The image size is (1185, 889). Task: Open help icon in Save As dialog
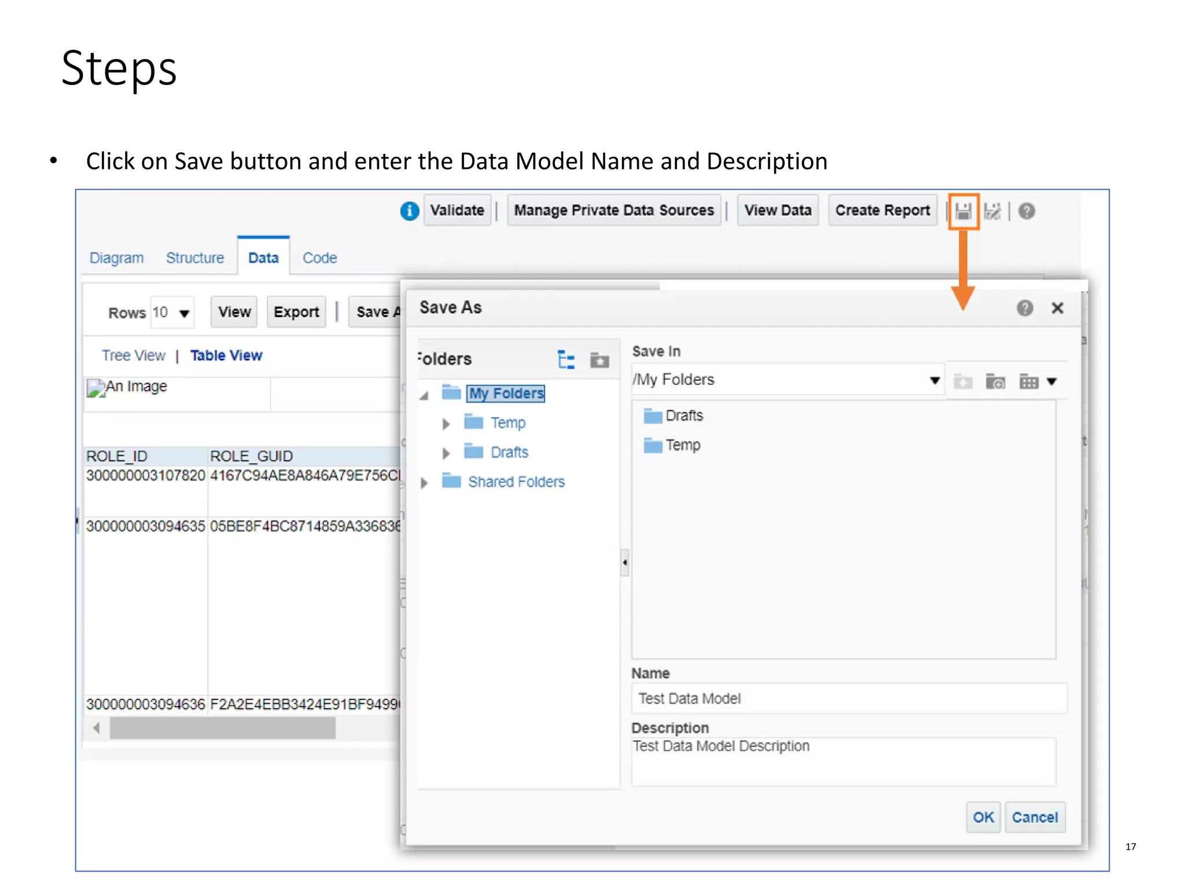[1025, 308]
